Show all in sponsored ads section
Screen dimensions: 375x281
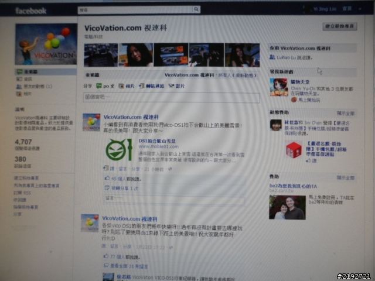tap(346, 178)
